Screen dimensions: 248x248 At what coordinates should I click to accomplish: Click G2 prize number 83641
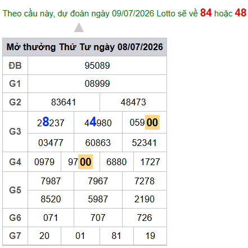click(x=64, y=102)
